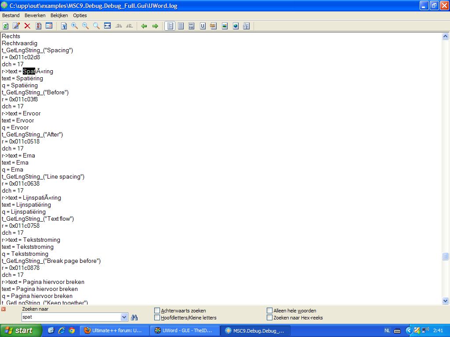
Task: Click the green forward arrow icon
Action: click(155, 26)
